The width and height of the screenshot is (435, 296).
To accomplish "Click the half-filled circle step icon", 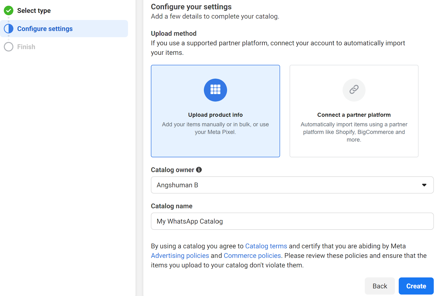I will click(x=9, y=28).
